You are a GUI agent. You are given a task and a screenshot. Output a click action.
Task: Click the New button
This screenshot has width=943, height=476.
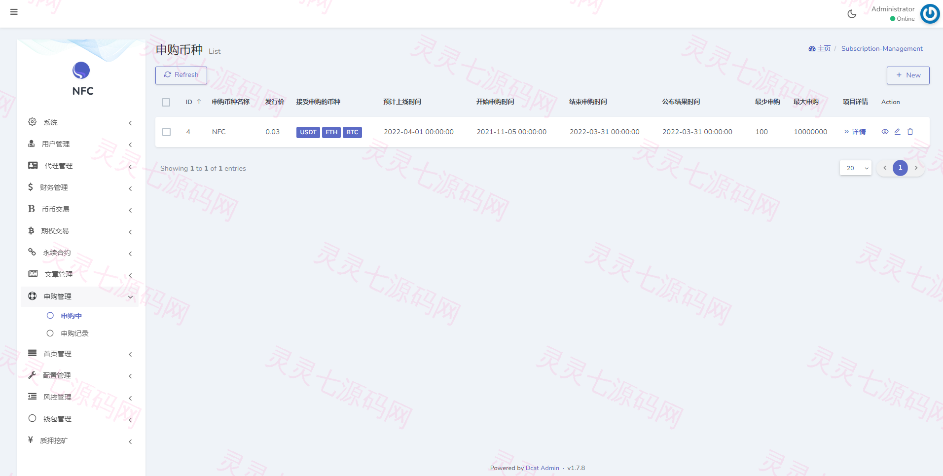point(908,75)
